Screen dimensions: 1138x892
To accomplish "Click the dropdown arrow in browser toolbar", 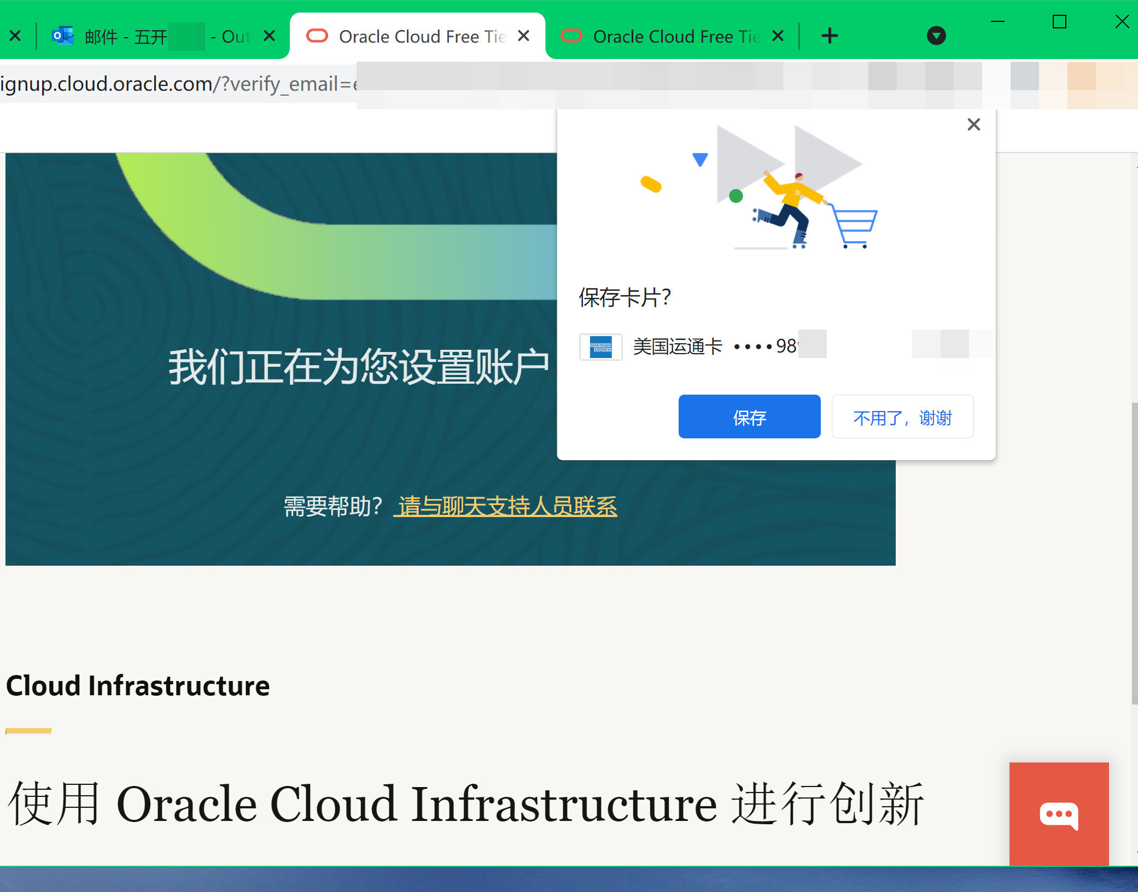I will tap(937, 36).
